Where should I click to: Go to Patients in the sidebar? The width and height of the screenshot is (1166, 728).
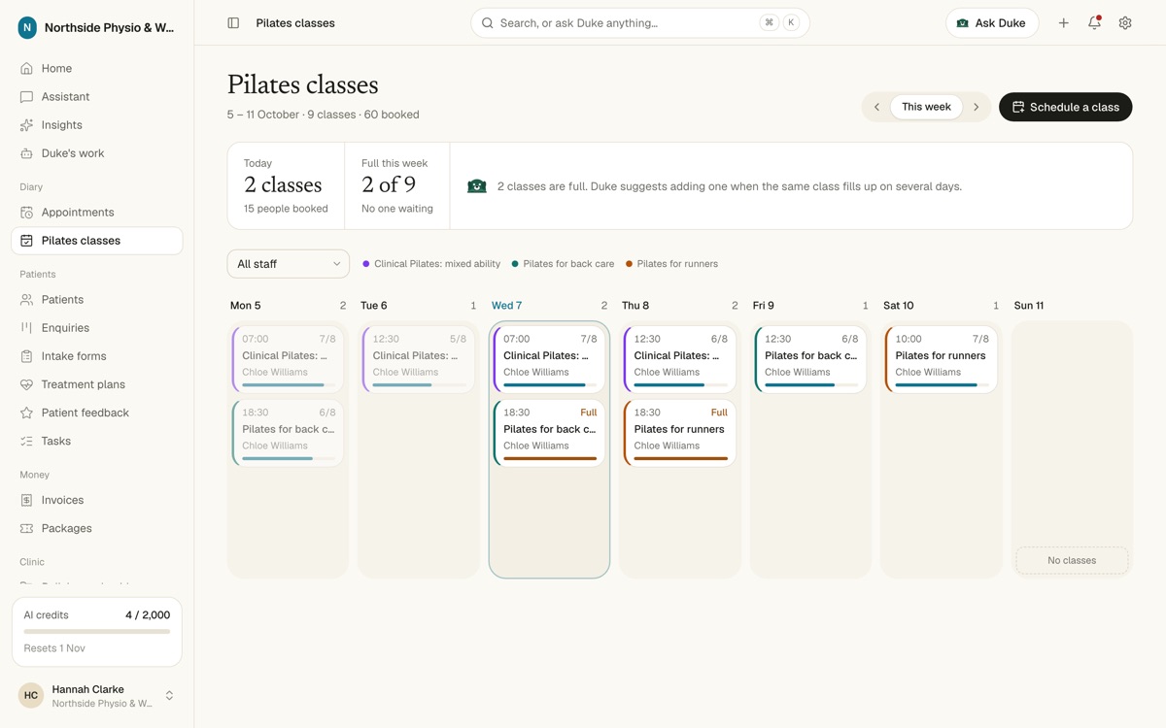(97, 300)
